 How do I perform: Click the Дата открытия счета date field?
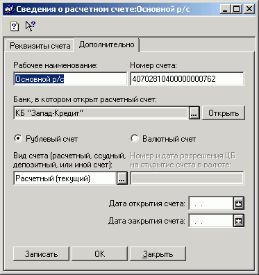210,203
